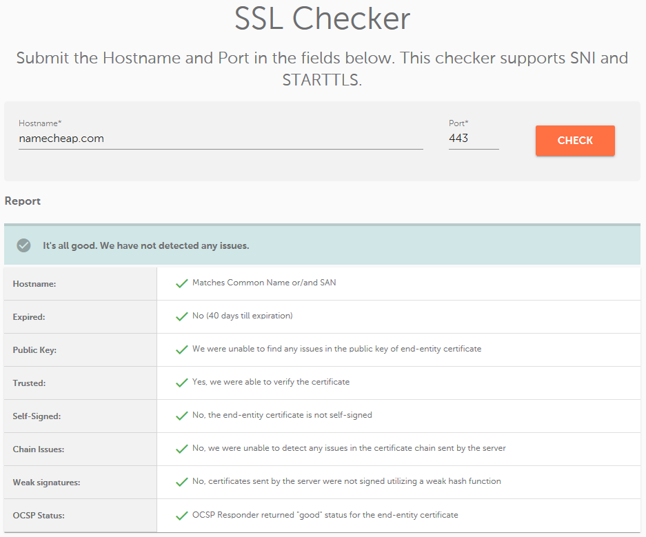Click the 'Trusted:' row label

click(x=29, y=383)
